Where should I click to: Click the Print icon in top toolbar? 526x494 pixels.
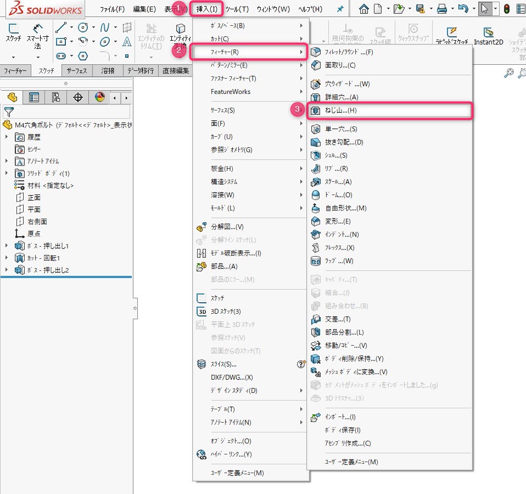441,9
